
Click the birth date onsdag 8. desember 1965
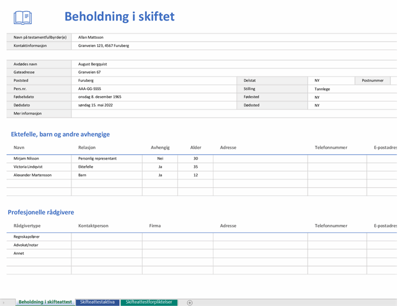[154, 97]
